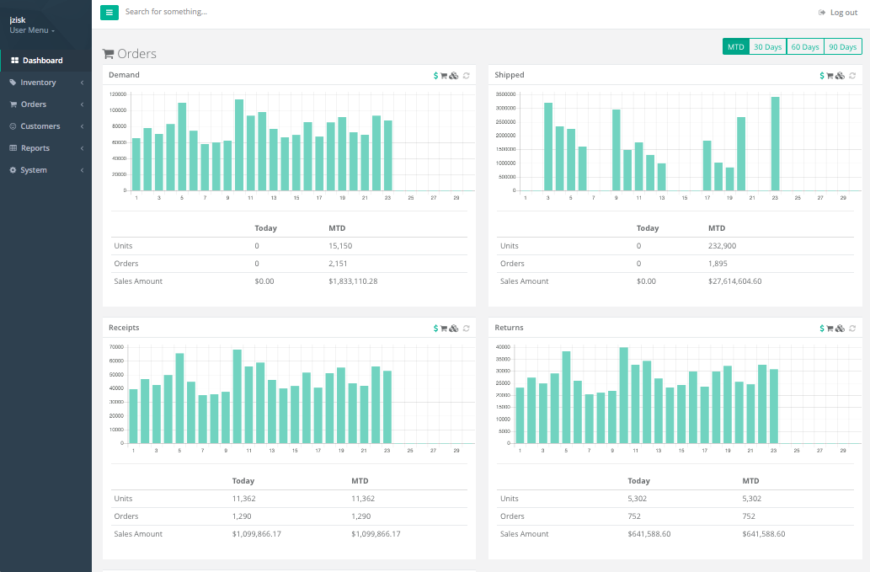The image size is (870, 572).
Task: Switch Demand chart to orders cart view
Action: tap(444, 76)
